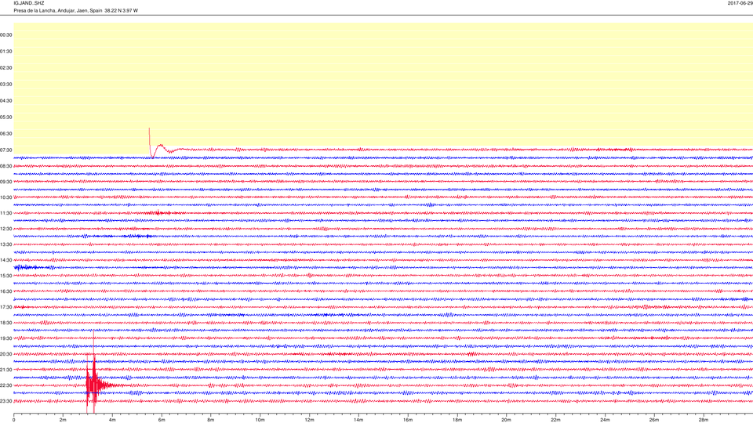Select the 12:30 row label
This screenshot has height=423, width=753.
tap(6, 229)
